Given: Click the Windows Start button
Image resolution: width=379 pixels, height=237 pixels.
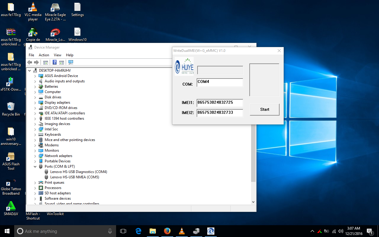Looking at the screenshot, I should tap(7, 231).
